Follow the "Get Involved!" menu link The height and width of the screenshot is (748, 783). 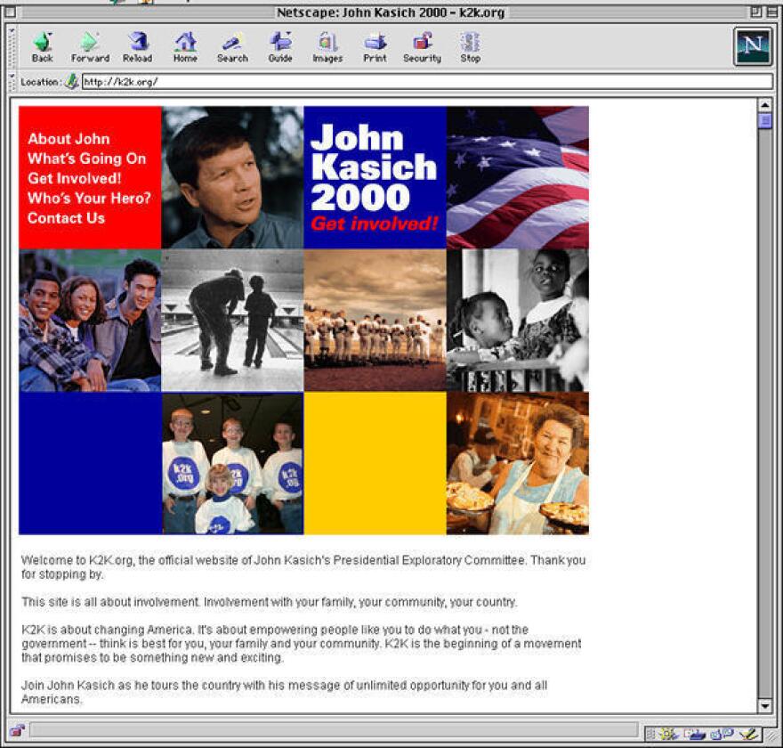(x=74, y=178)
